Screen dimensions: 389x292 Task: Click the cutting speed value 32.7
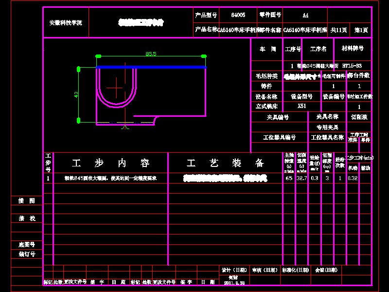[x=301, y=178]
